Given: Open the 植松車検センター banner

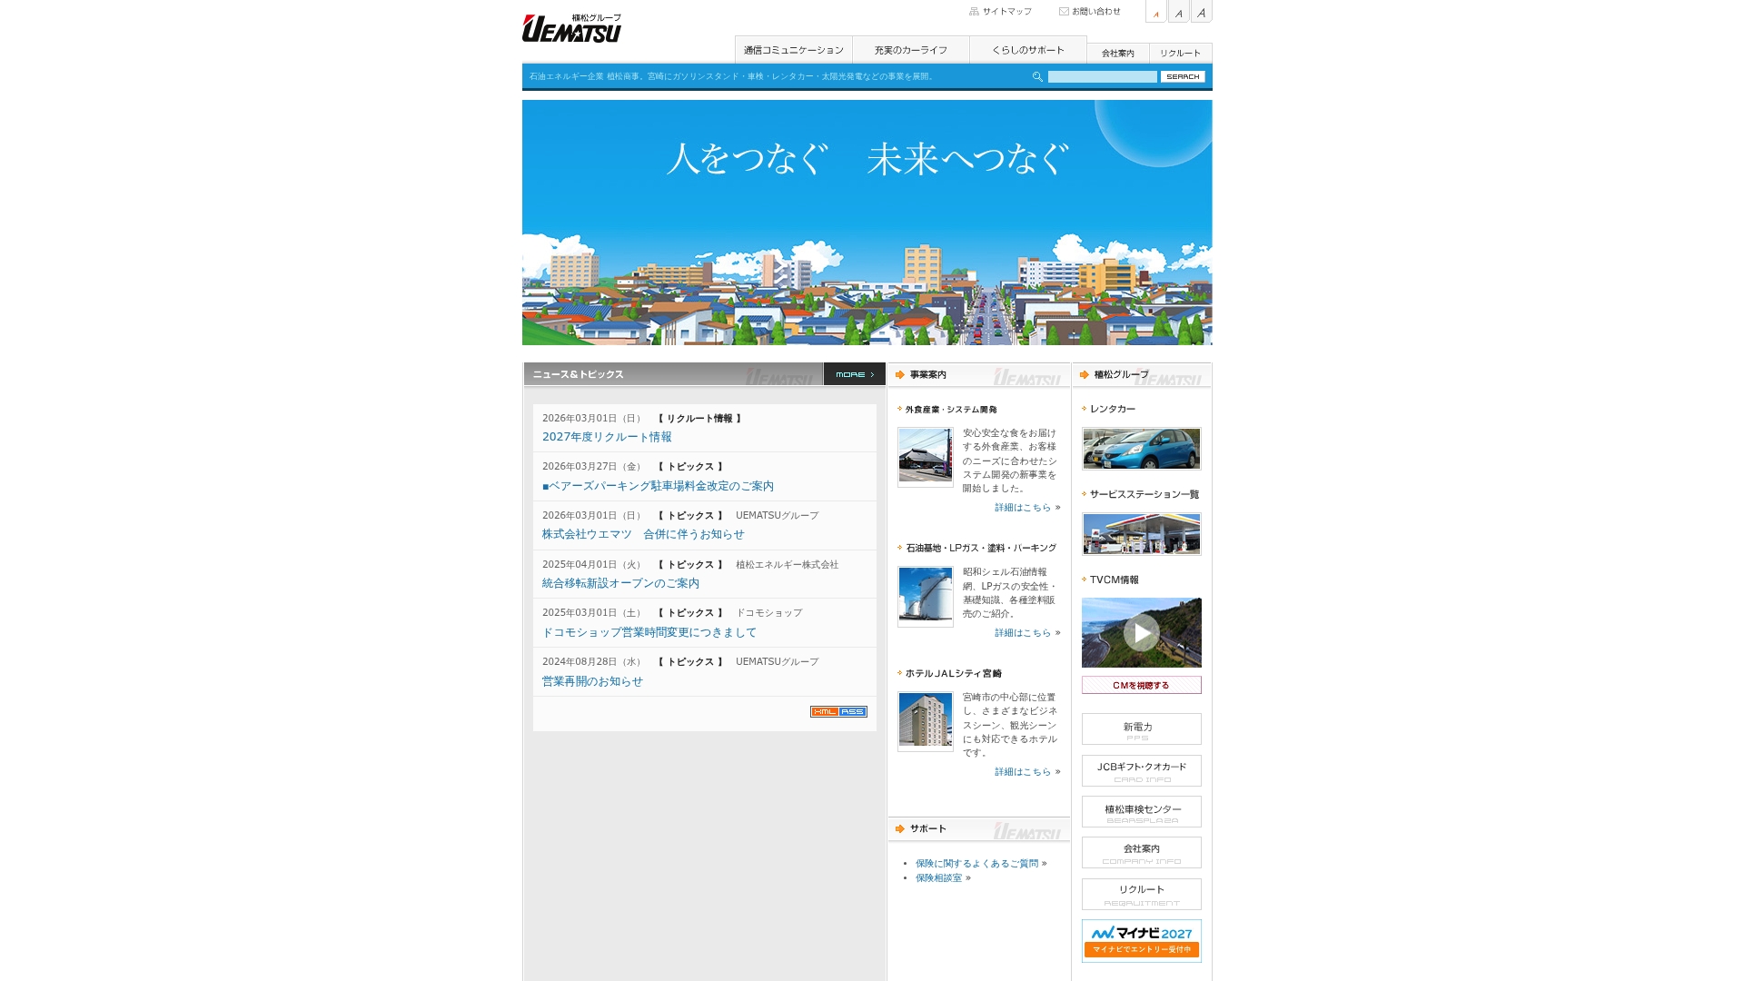Looking at the screenshot, I should 1142,812.
